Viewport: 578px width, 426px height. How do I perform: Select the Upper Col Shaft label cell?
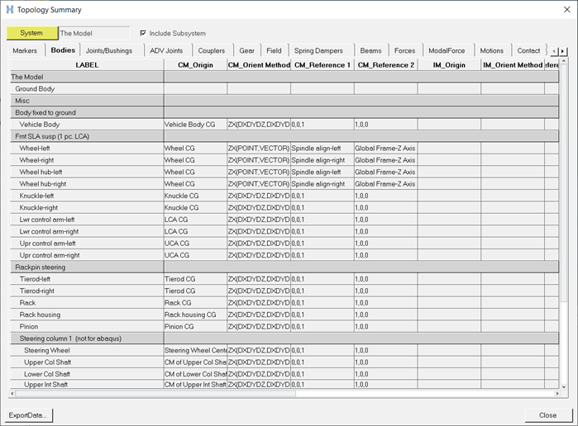[87, 362]
